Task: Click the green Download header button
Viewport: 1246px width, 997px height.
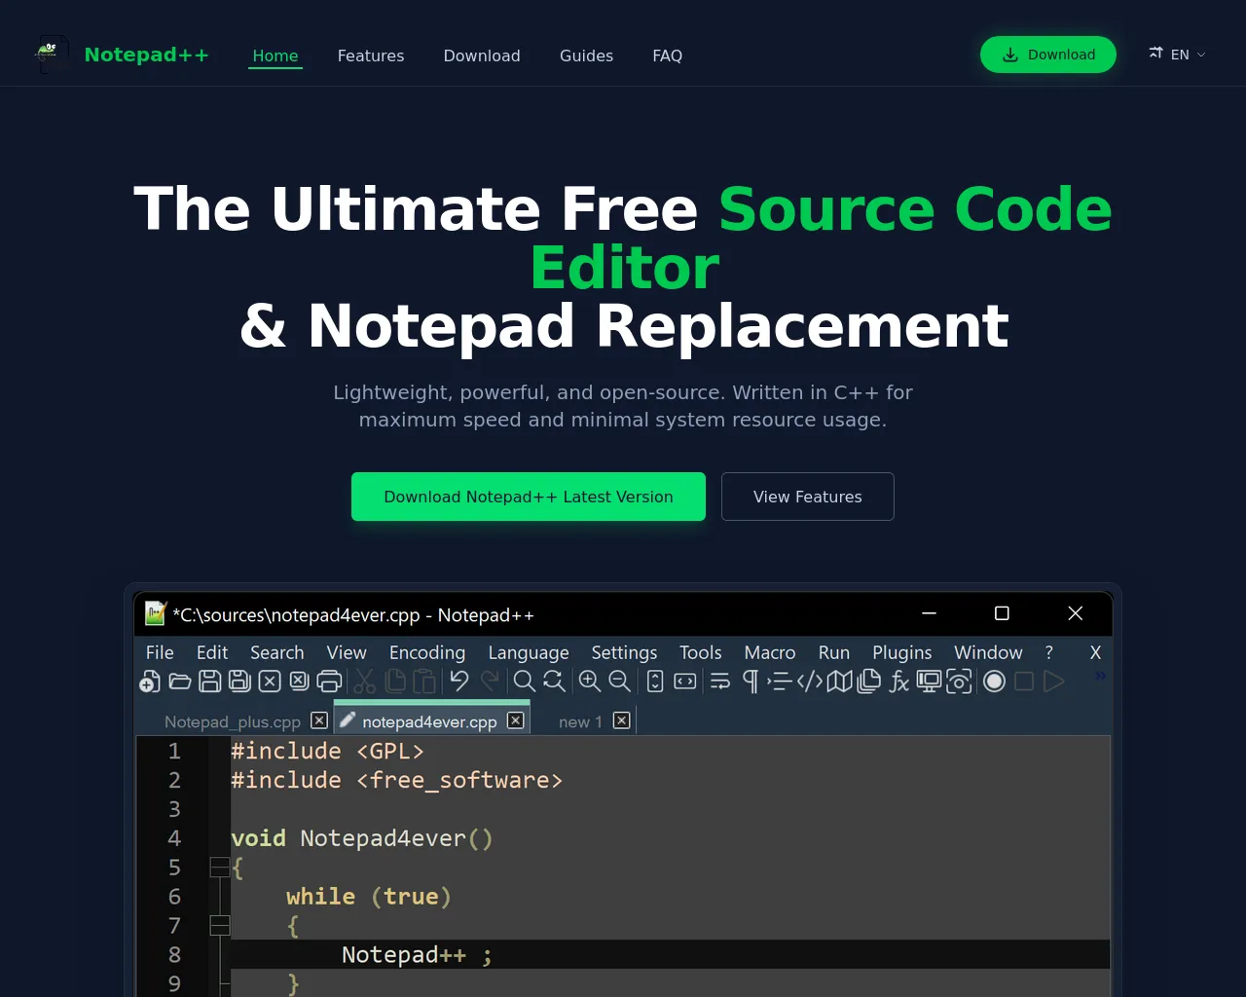Action: (1048, 55)
